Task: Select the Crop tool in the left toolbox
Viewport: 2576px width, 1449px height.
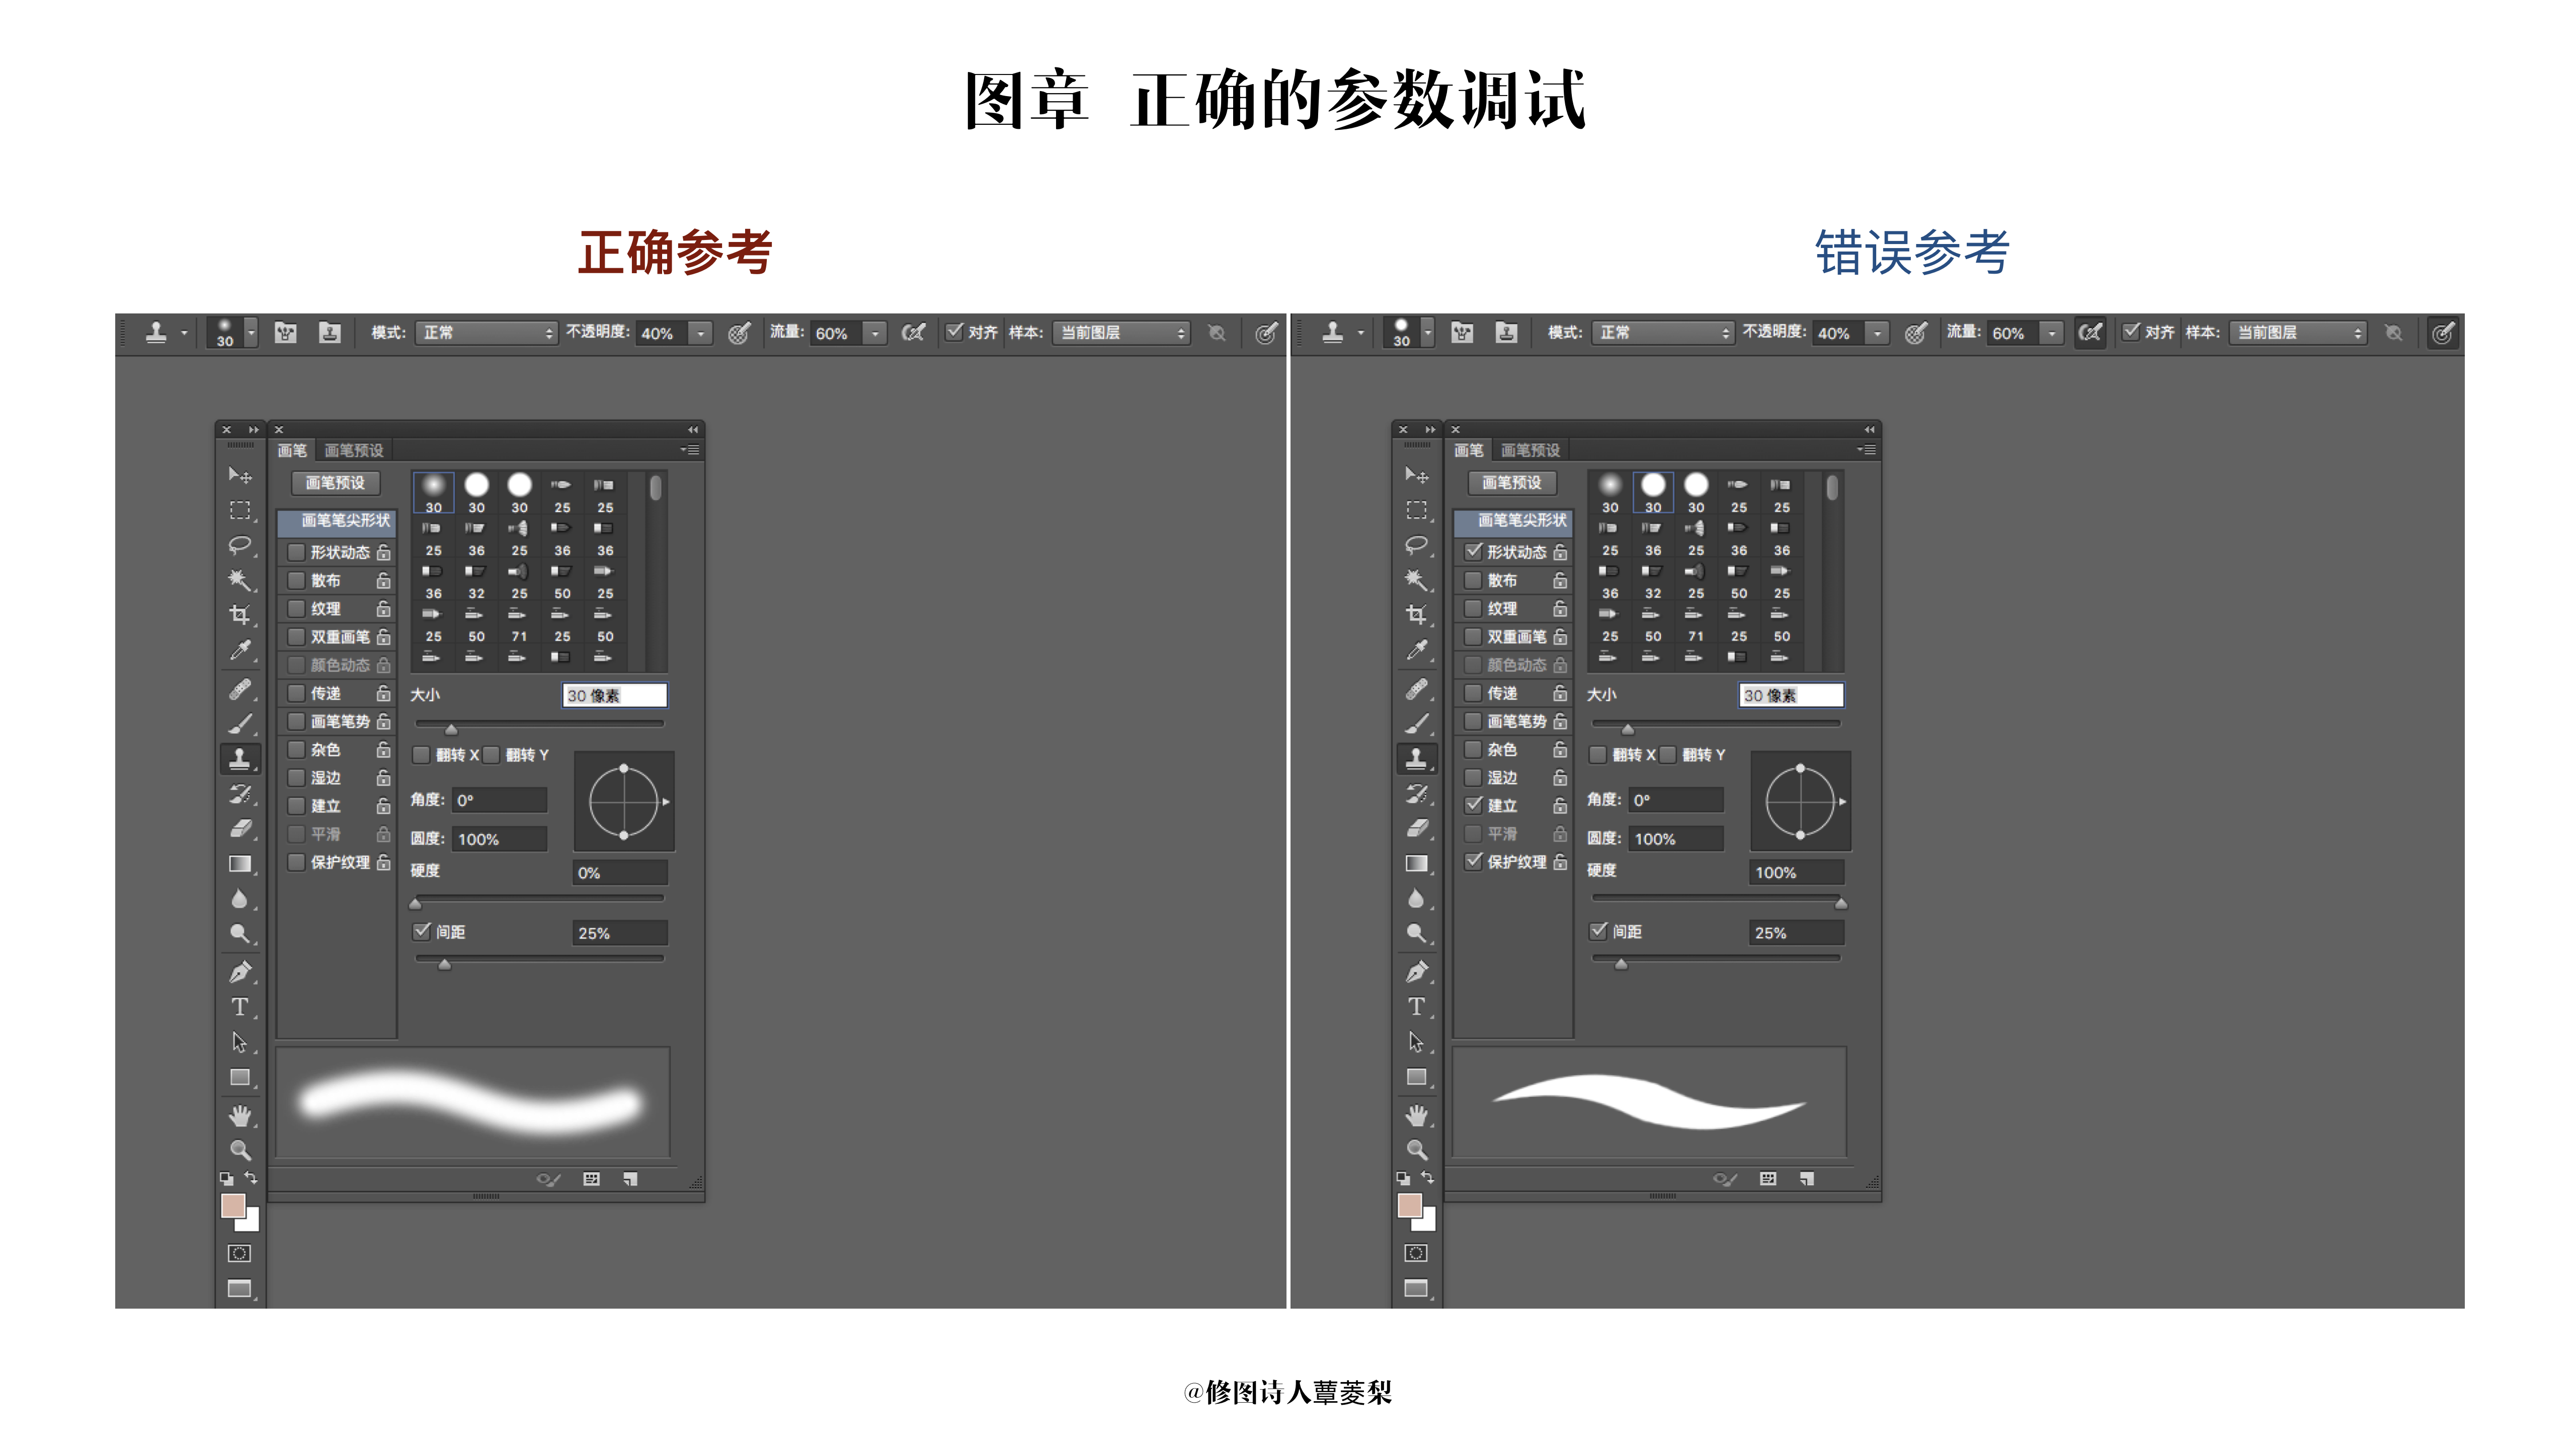Action: coord(239,615)
